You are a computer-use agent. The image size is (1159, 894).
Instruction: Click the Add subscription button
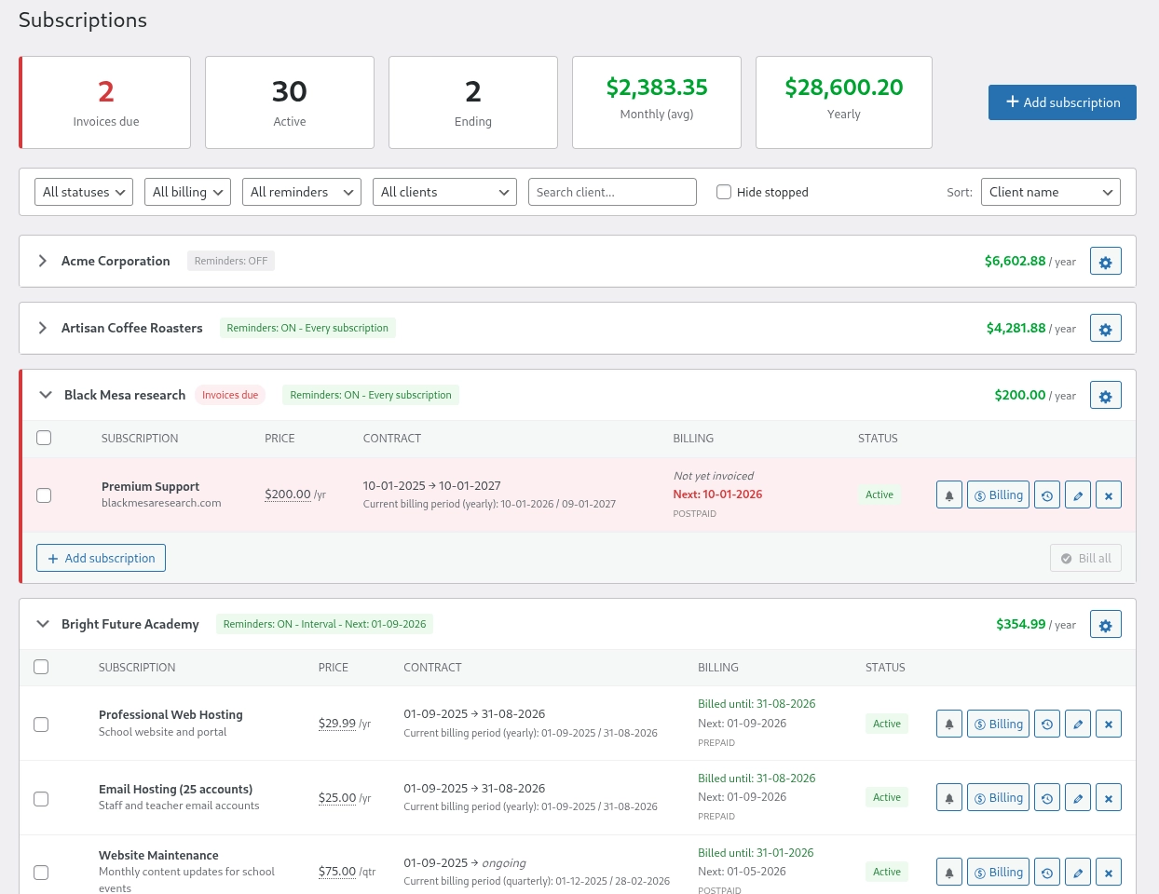1062,102
